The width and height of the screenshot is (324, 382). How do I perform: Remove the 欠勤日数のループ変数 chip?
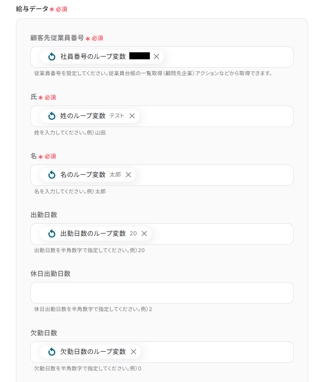[x=134, y=352]
